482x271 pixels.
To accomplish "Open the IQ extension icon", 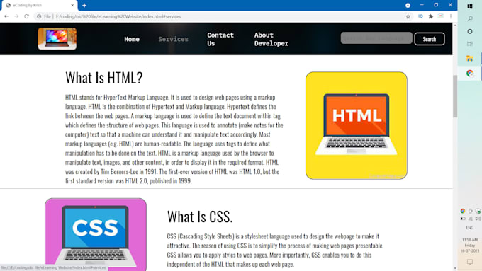I will (420, 16).
